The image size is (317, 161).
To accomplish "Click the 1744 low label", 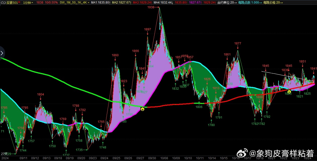I will click(23, 150).
